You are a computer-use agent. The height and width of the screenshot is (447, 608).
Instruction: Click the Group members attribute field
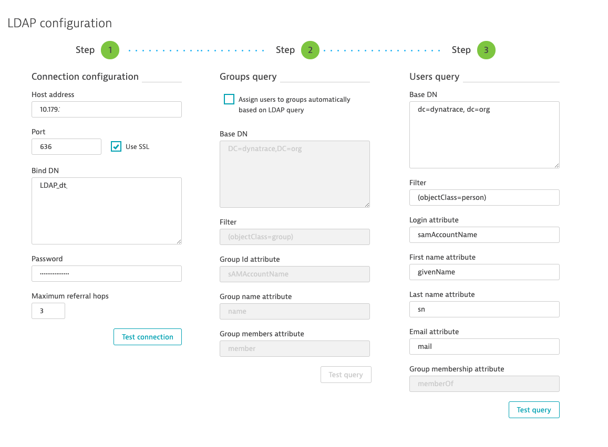[295, 348]
